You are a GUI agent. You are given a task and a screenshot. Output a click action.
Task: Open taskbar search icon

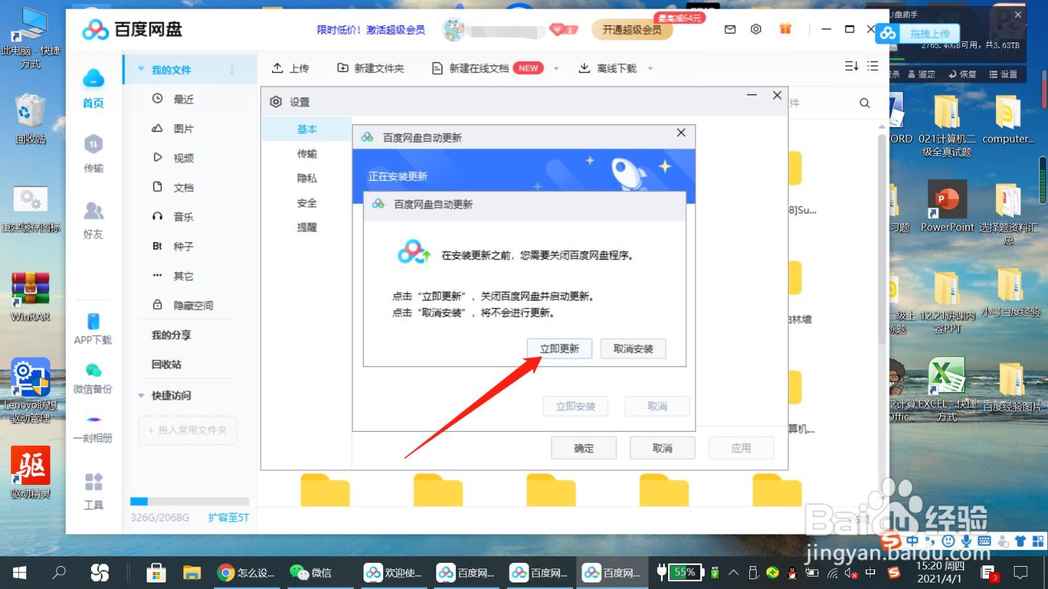coord(60,573)
